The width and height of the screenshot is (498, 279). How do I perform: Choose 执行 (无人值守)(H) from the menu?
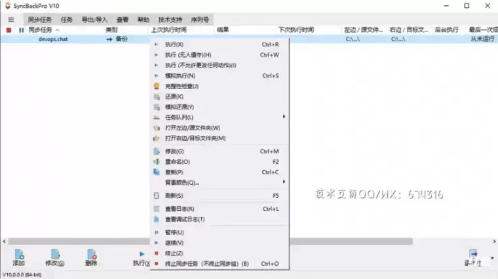coord(220,55)
